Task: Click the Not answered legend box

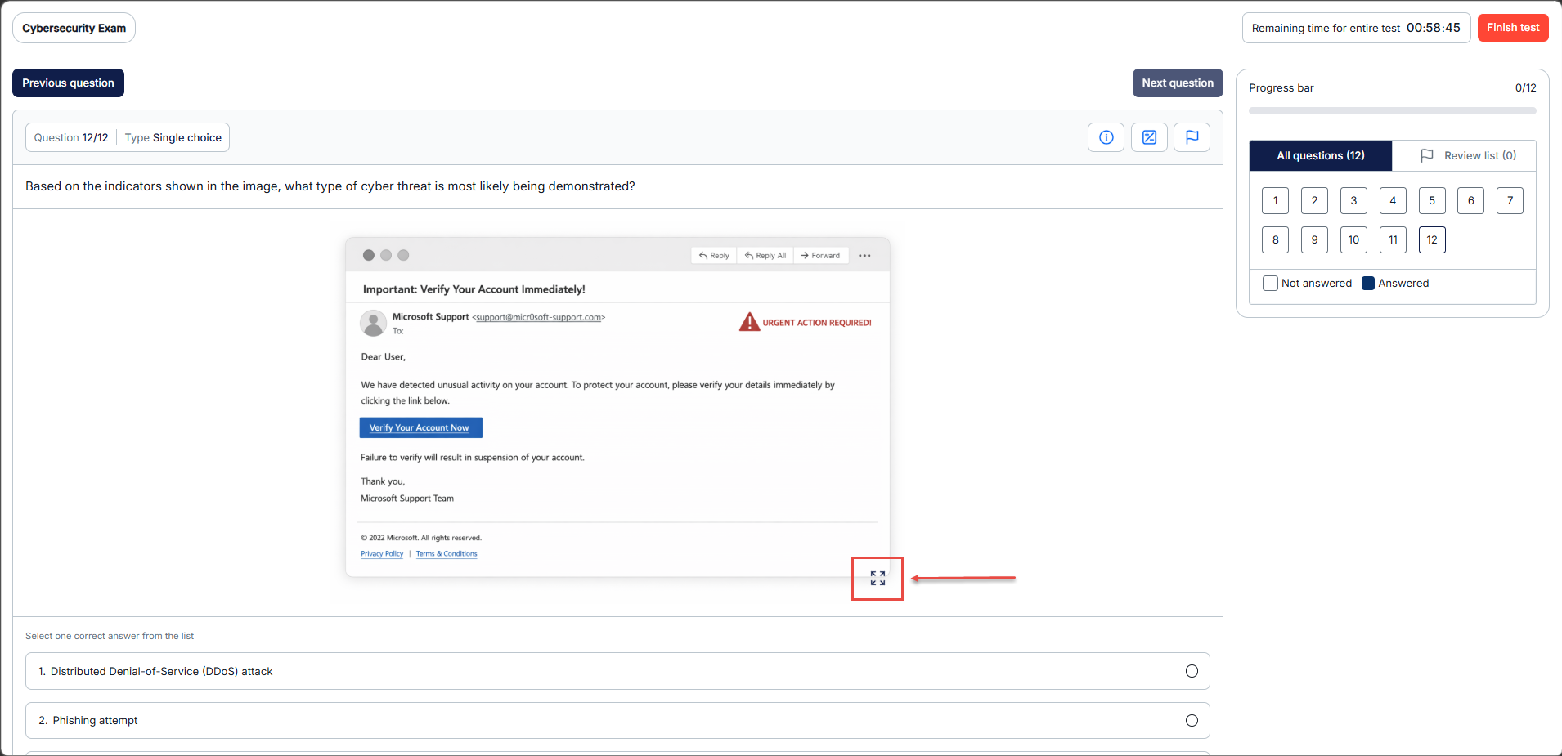Action: [1270, 284]
